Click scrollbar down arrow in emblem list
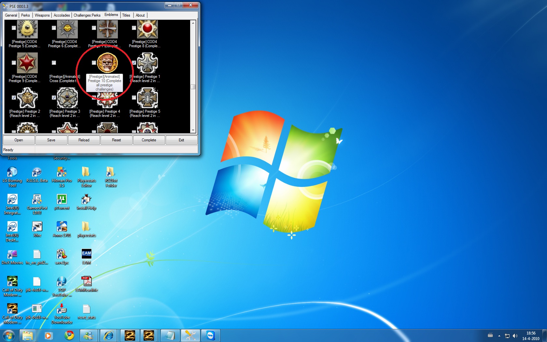This screenshot has height=342, width=547. point(193,130)
